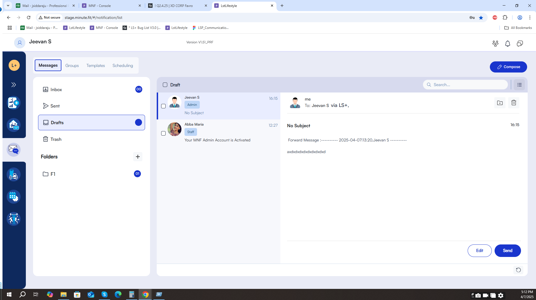Check the Abba Maria message checkbox
The height and width of the screenshot is (300, 536).
[x=163, y=133]
